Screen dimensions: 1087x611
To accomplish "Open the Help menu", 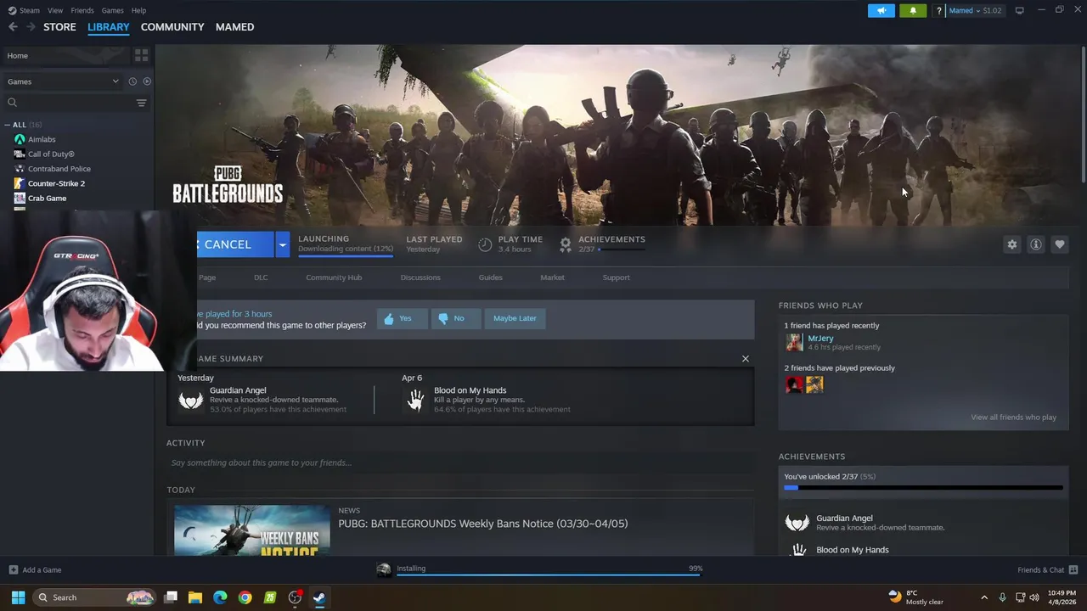I will coord(138,10).
